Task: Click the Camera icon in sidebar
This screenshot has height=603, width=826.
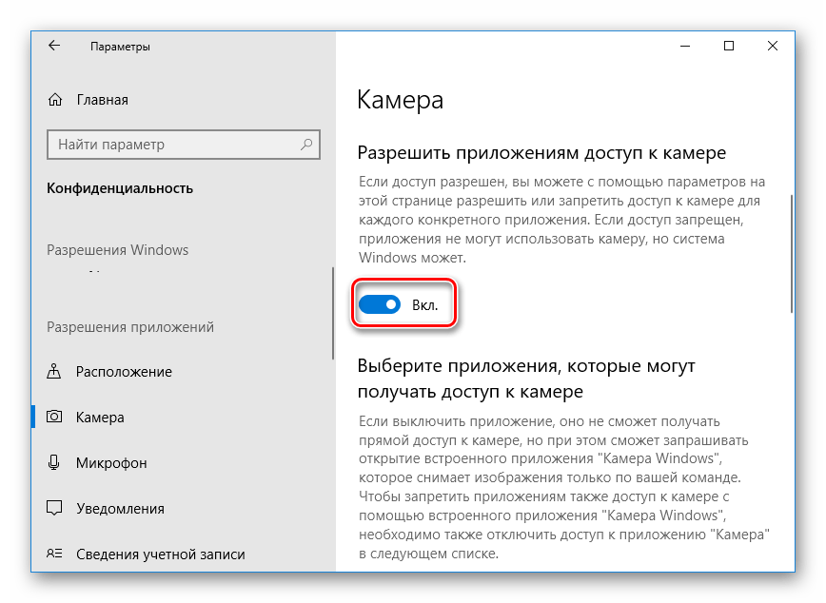Action: tap(55, 418)
